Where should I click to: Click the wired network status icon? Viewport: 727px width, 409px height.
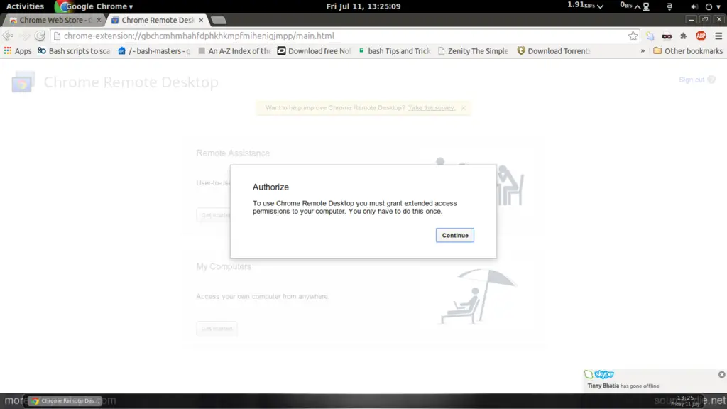[646, 6]
